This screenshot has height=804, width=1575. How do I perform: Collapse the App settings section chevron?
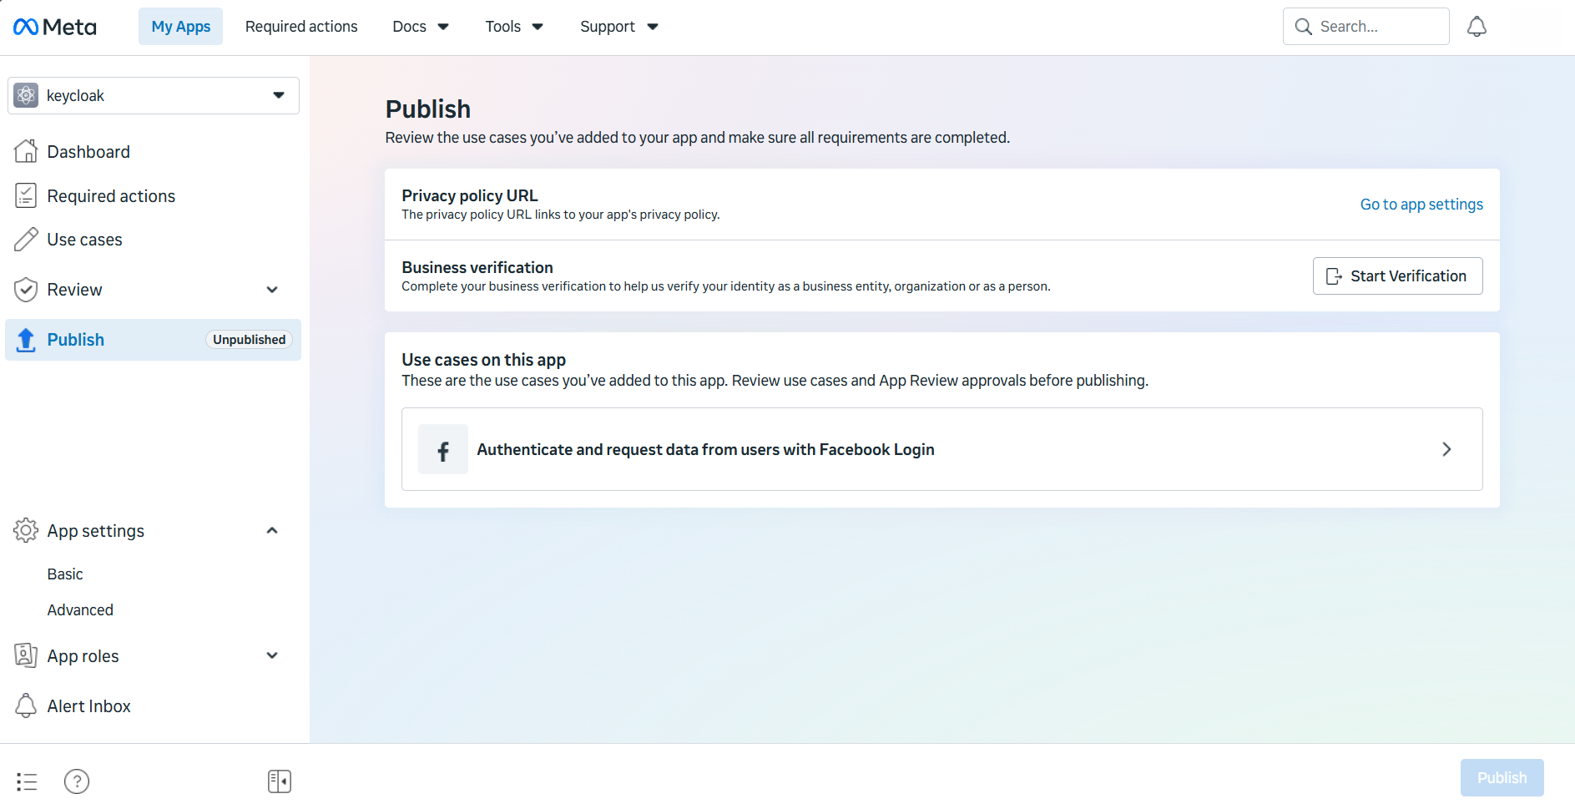(x=272, y=531)
